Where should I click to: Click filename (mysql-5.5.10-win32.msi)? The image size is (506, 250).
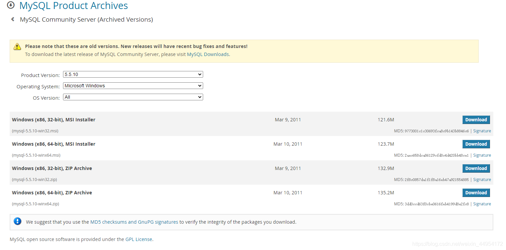(35, 131)
